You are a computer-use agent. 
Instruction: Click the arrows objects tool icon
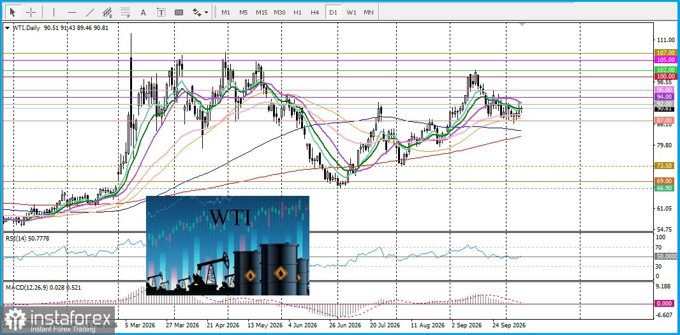pyautogui.click(x=197, y=13)
